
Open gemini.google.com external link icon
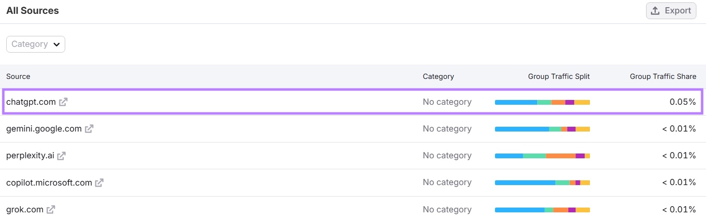89,129
